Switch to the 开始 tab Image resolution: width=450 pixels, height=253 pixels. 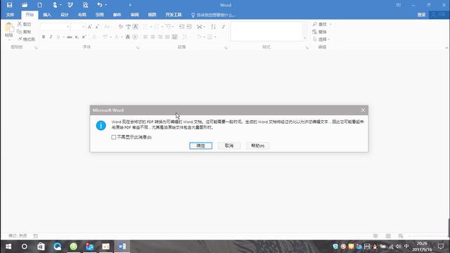tap(30, 15)
